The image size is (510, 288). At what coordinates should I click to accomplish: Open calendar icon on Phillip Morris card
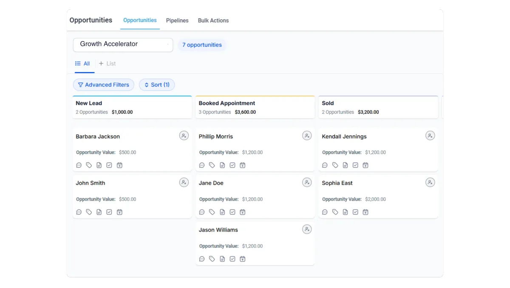coord(243,165)
